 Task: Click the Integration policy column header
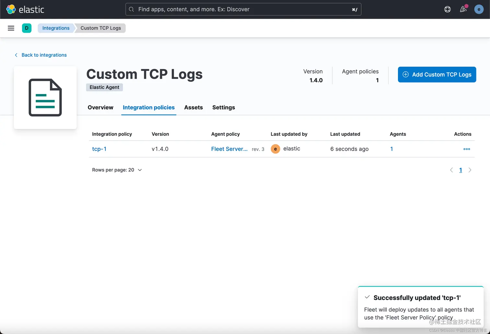pyautogui.click(x=112, y=134)
